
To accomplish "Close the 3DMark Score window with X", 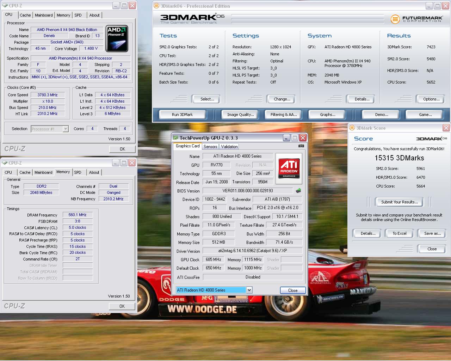I will tap(446, 128).
